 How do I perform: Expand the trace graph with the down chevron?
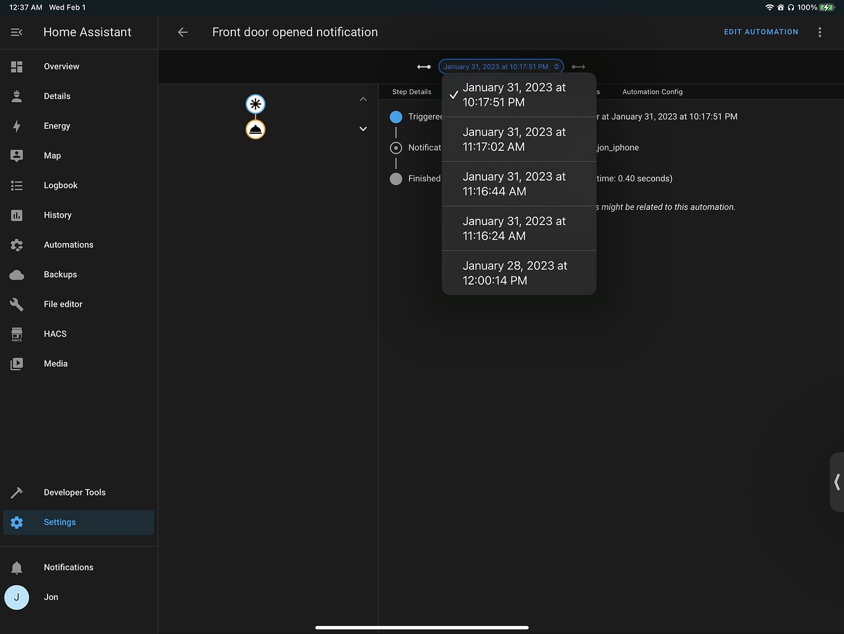click(363, 129)
